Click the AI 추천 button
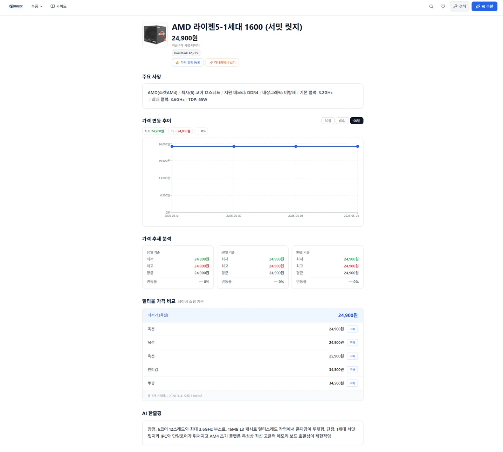 (484, 6)
